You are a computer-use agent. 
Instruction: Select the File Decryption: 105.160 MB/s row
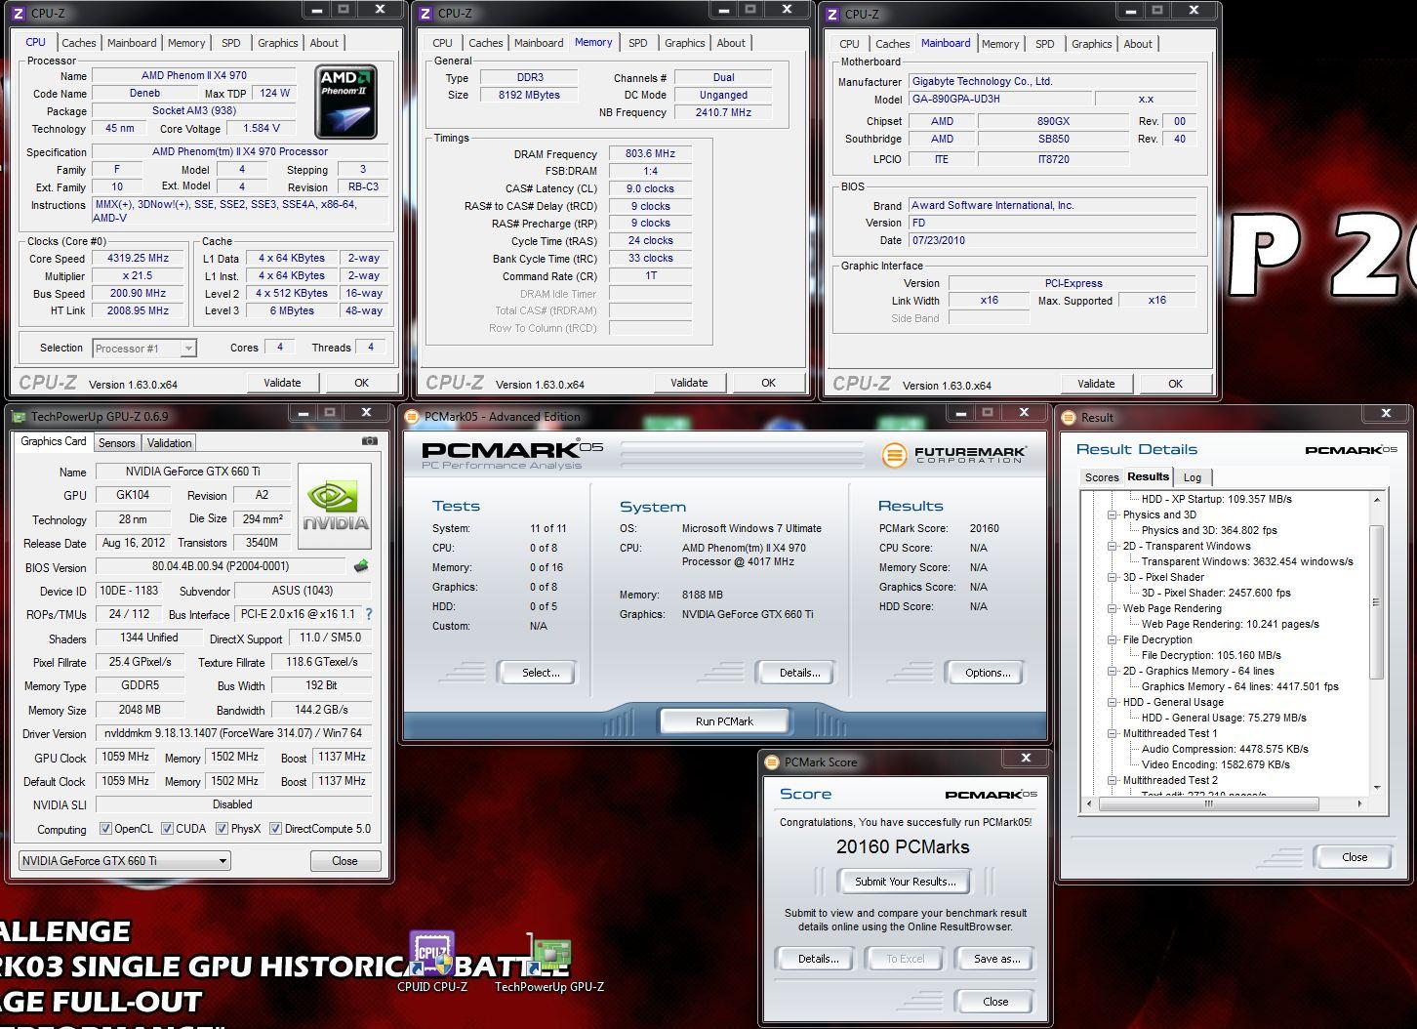coord(1211,655)
